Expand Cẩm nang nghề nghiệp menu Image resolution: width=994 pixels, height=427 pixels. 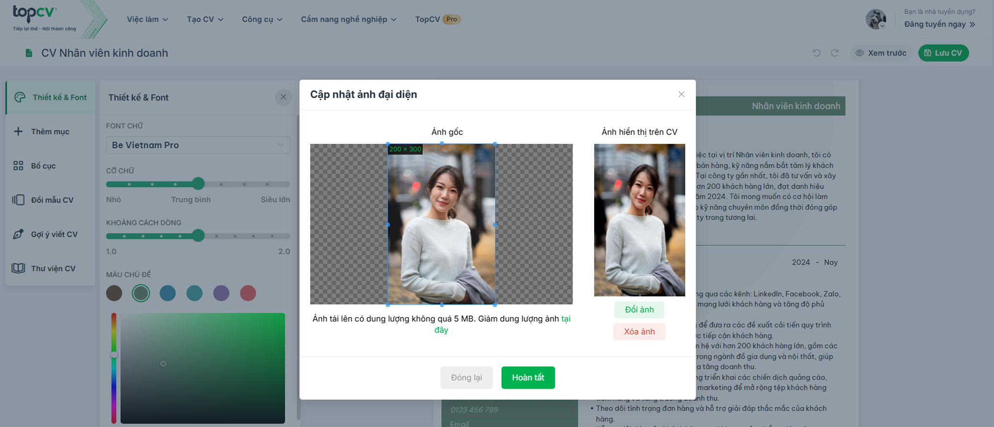click(349, 19)
